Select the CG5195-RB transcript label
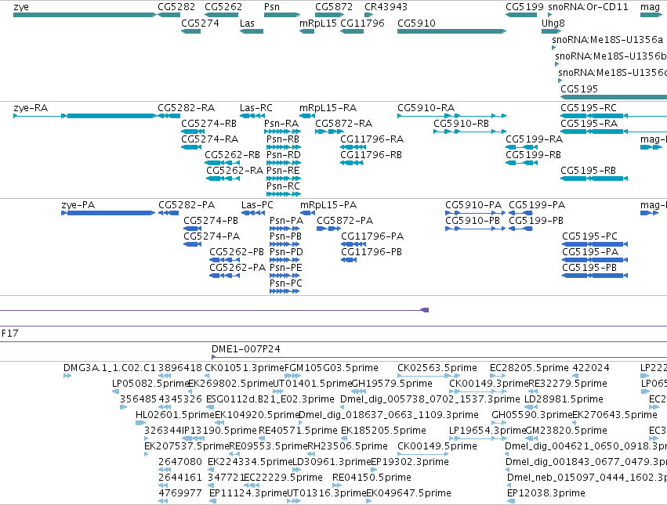Viewport: 667px width, 505px height. pyautogui.click(x=588, y=171)
